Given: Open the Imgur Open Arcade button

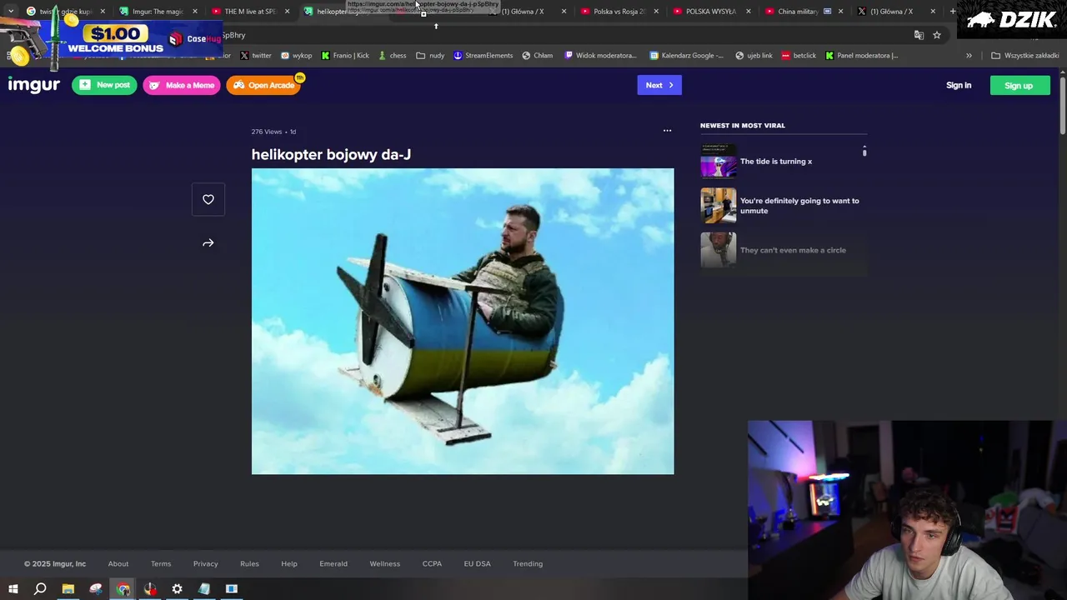Looking at the screenshot, I should pyautogui.click(x=263, y=85).
